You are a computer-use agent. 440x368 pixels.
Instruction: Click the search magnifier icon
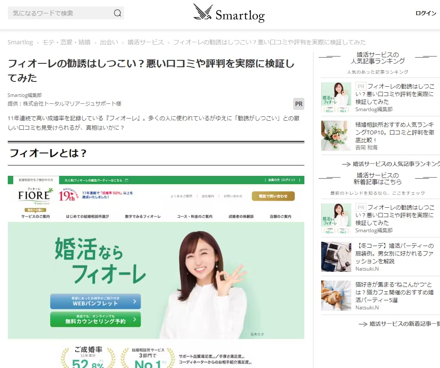point(118,13)
